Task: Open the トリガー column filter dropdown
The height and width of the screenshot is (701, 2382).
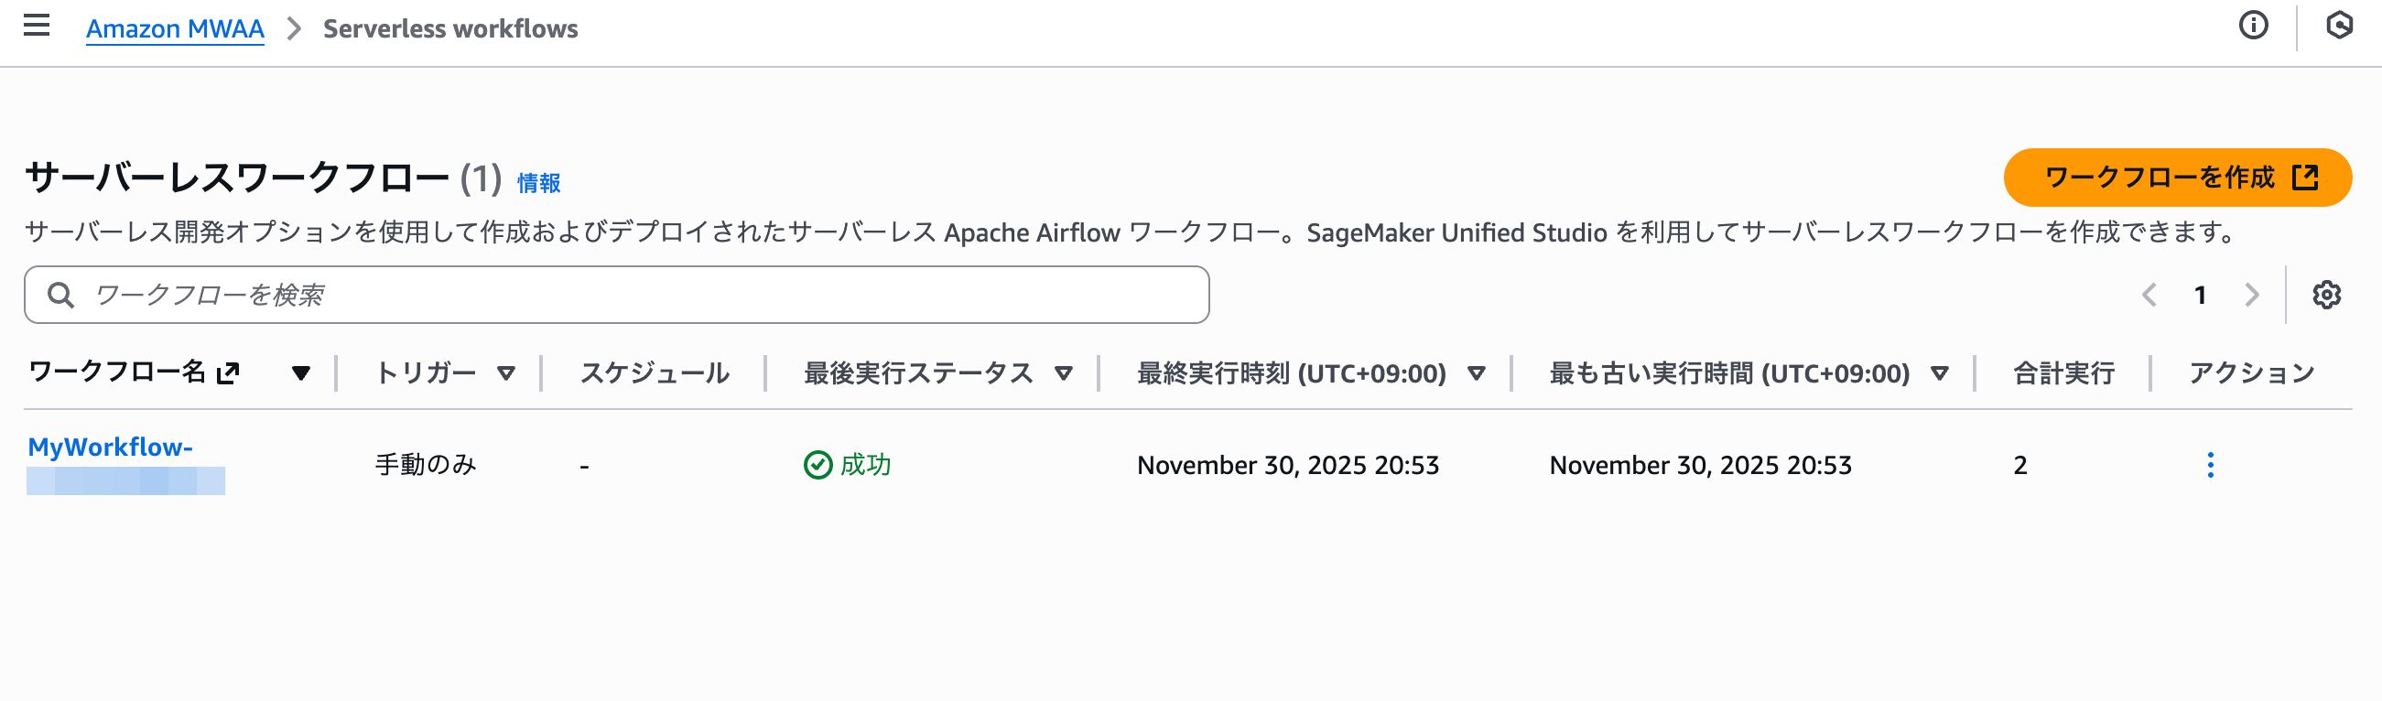Action: (507, 373)
